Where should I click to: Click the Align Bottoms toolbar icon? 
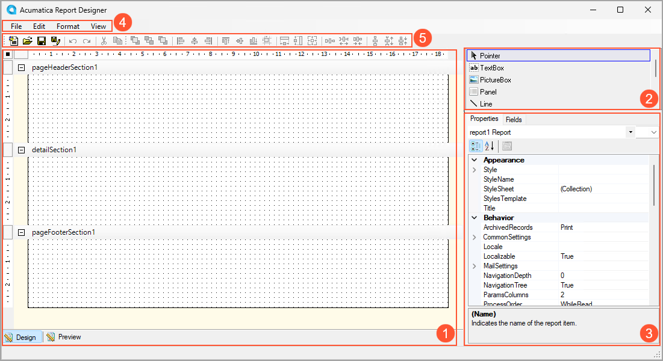254,40
